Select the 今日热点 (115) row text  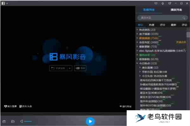tap(148, 63)
